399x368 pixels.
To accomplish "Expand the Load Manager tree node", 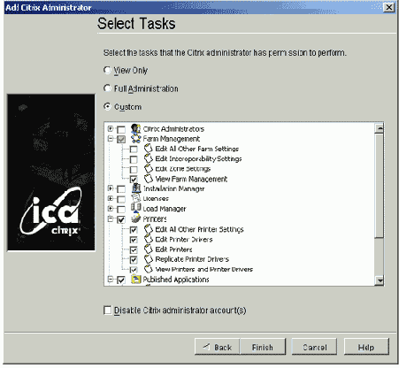I will pyautogui.click(x=111, y=208).
